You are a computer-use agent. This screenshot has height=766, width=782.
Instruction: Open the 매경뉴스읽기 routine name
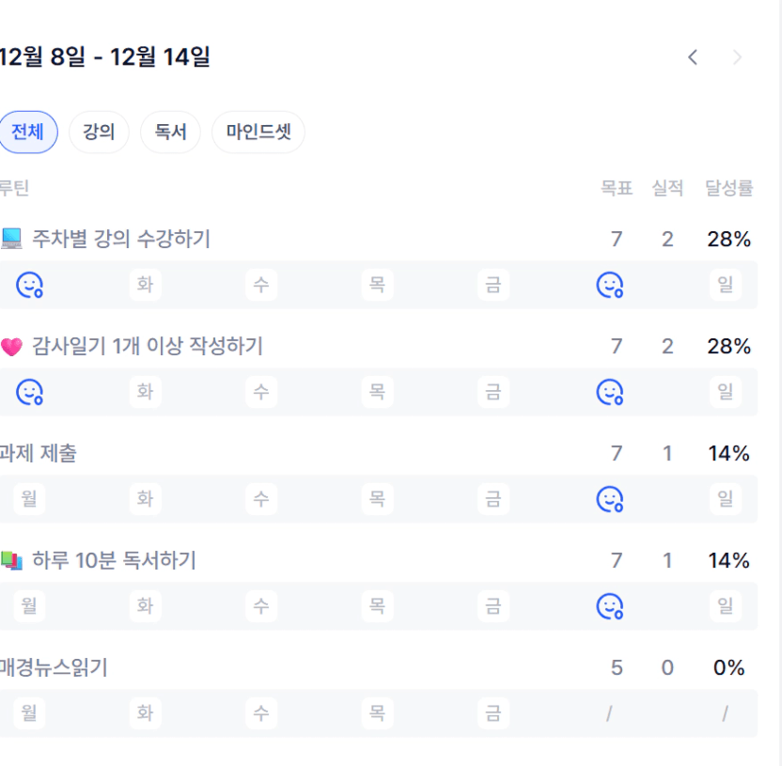[x=54, y=668]
